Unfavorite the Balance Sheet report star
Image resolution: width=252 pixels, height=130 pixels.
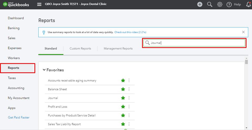point(123,89)
